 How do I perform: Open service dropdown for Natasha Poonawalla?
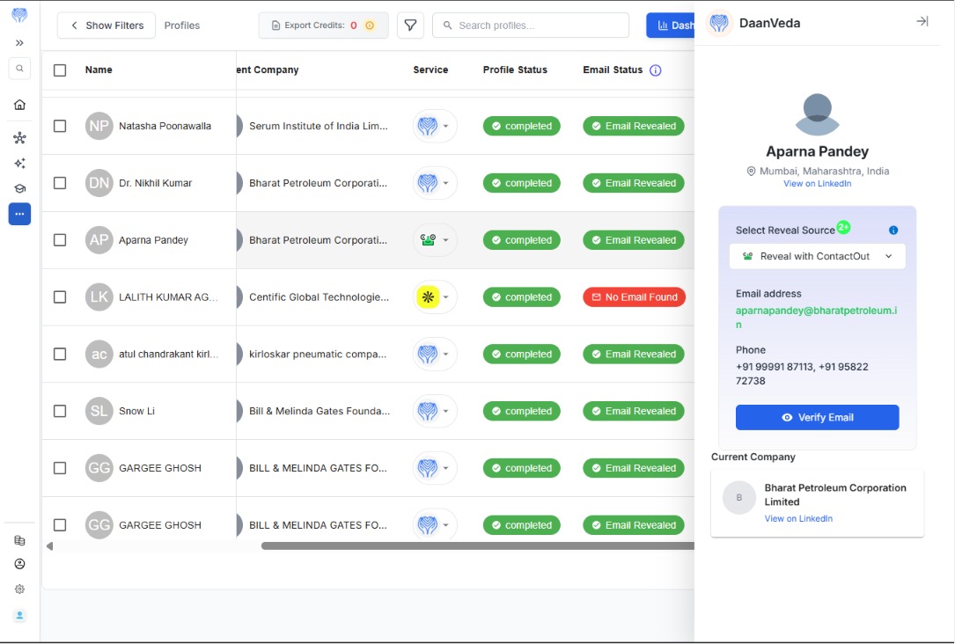tap(435, 126)
